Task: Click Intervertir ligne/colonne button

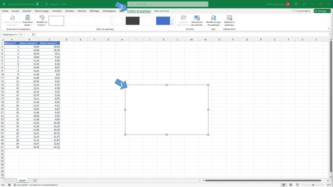Action: click(x=183, y=20)
